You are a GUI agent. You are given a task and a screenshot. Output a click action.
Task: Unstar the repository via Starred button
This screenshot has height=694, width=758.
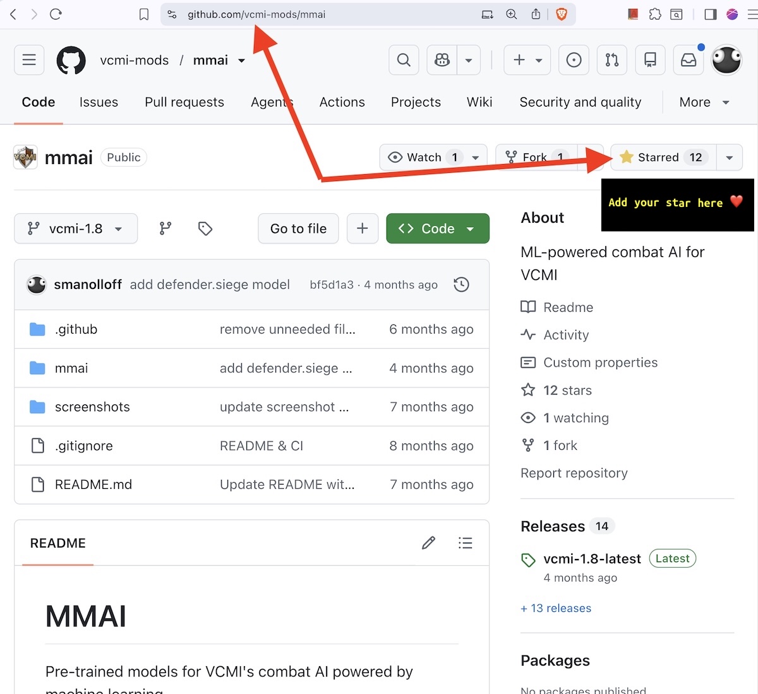click(x=663, y=157)
